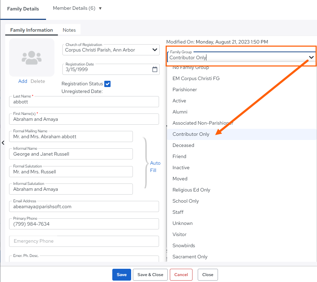Viewport: 317px width, 282px height.
Task: Pick Alumni from the dropdown list
Action: click(x=242, y=112)
